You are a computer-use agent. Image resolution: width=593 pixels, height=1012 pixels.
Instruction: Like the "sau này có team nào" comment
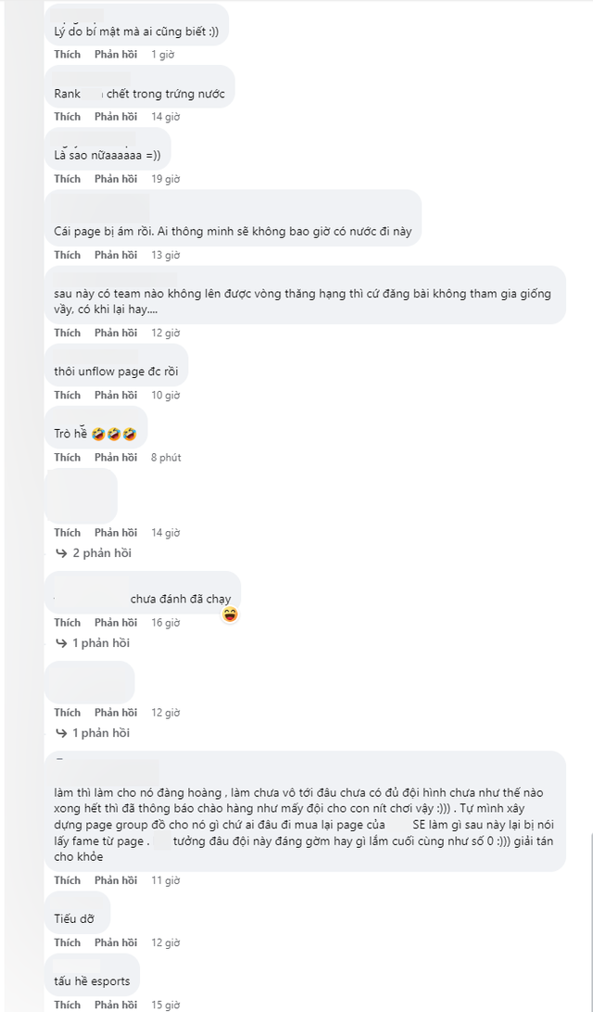point(68,333)
